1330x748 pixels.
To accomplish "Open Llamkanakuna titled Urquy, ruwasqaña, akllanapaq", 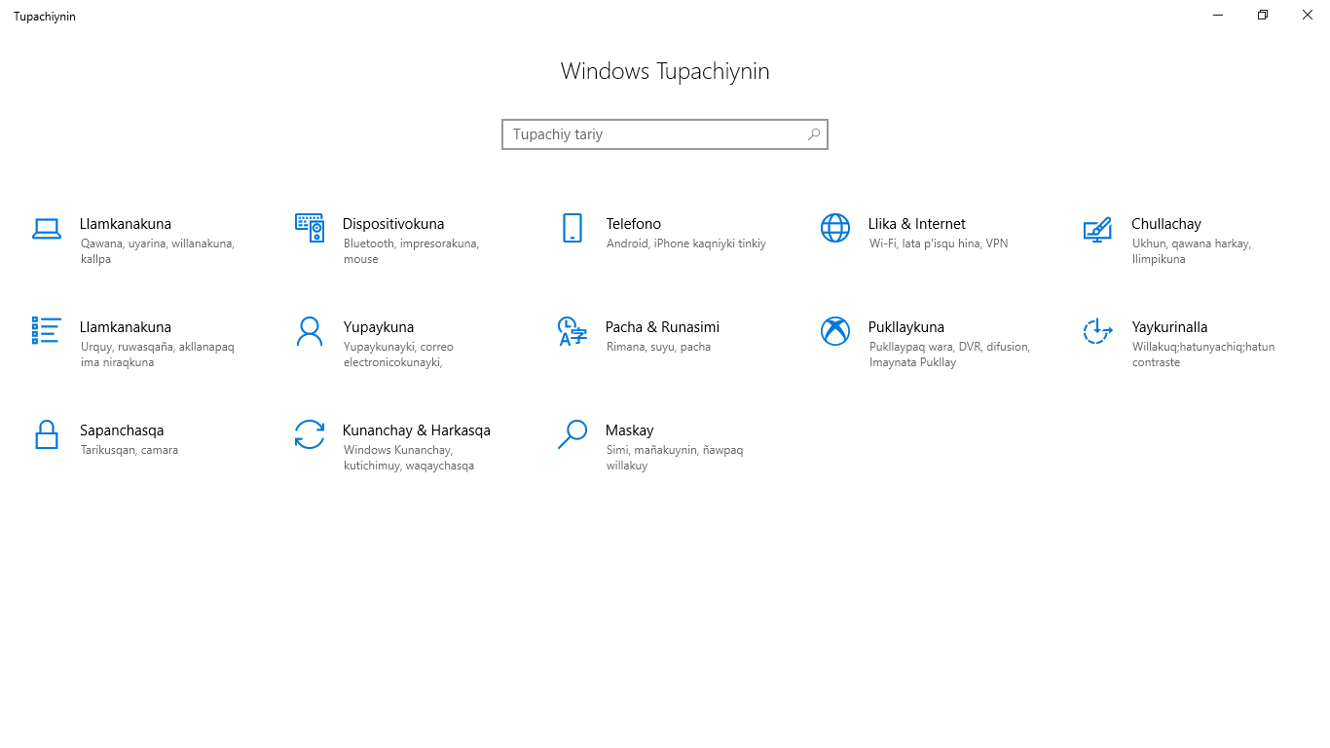I will [126, 327].
